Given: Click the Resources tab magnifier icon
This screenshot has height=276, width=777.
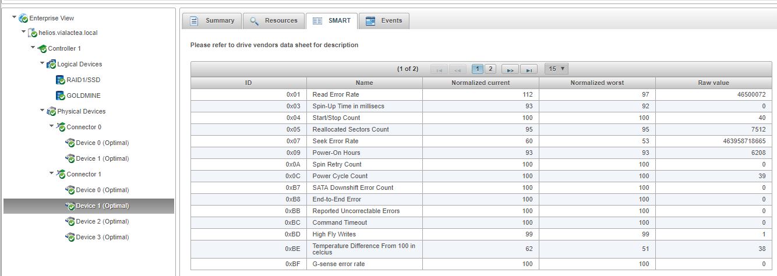Looking at the screenshot, I should click(x=255, y=20).
